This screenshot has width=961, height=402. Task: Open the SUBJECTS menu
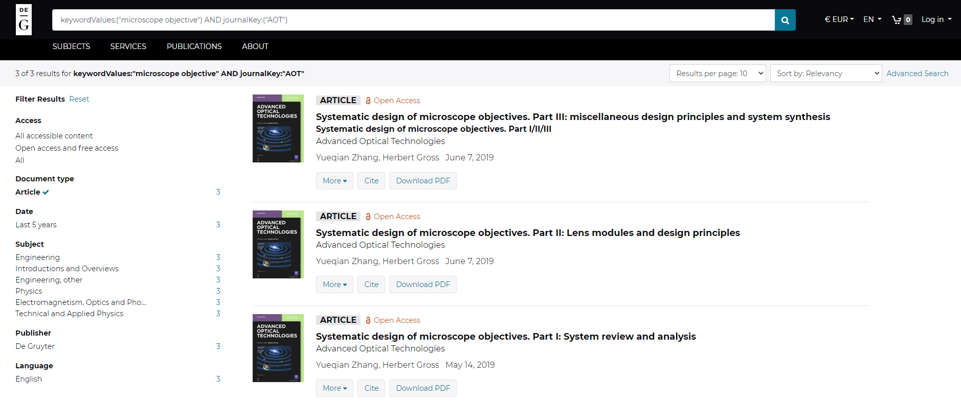71,46
